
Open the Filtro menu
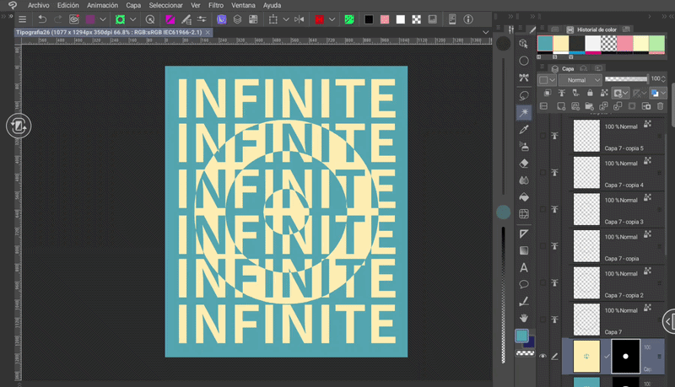pos(216,5)
